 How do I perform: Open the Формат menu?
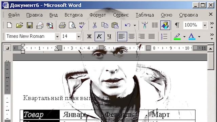(x=98, y=15)
